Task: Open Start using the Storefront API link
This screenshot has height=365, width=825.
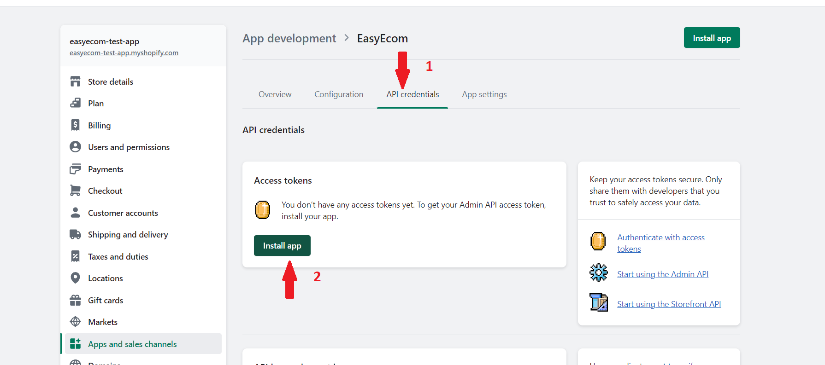Action: (x=669, y=304)
